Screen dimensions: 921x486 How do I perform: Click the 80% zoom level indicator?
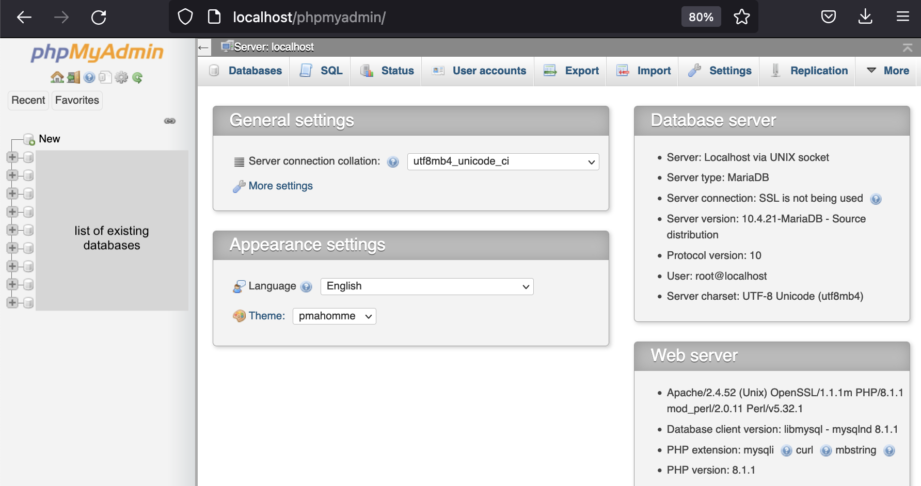[701, 17]
